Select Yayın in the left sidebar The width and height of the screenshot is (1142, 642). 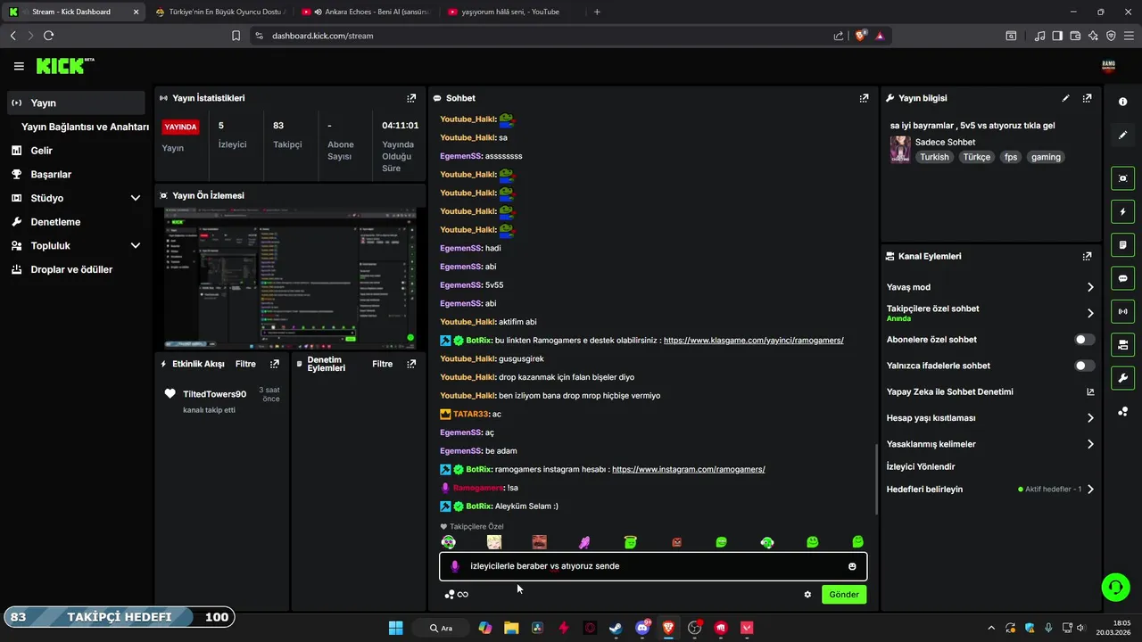tap(75, 103)
